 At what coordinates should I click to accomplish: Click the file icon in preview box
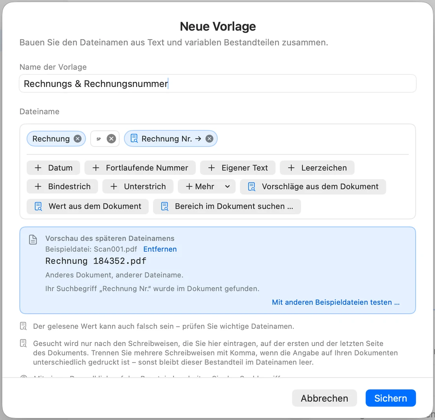pos(33,240)
